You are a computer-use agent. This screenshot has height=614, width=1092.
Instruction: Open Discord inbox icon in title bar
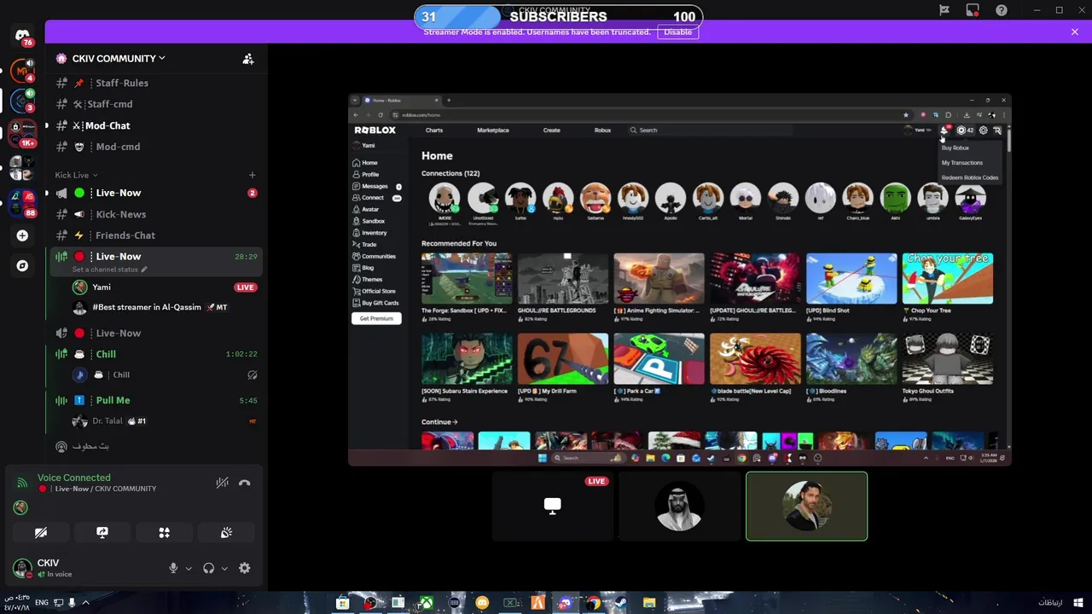973,10
